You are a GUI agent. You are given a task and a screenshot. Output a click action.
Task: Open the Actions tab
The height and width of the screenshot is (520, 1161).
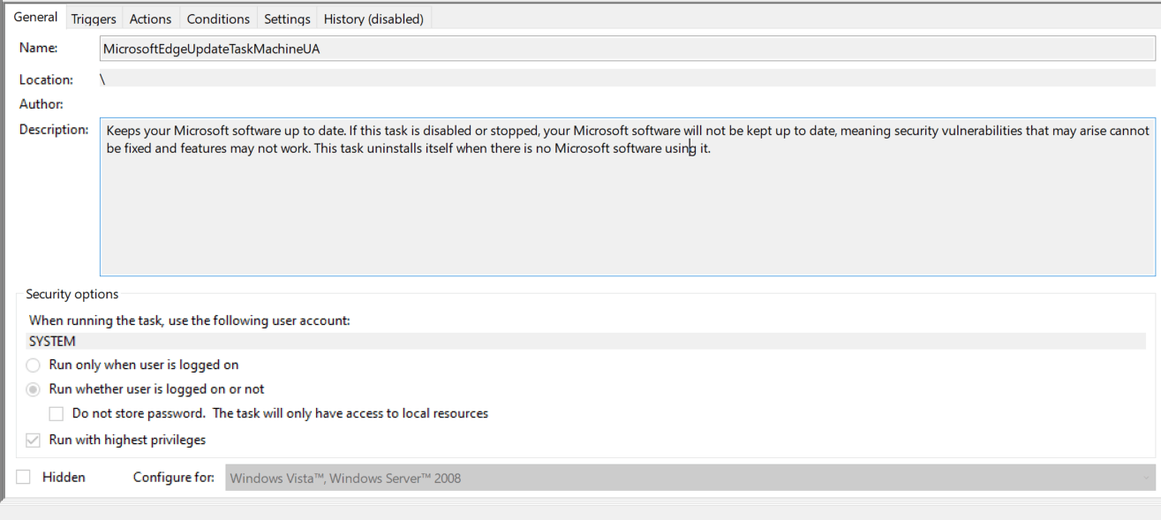(x=151, y=19)
